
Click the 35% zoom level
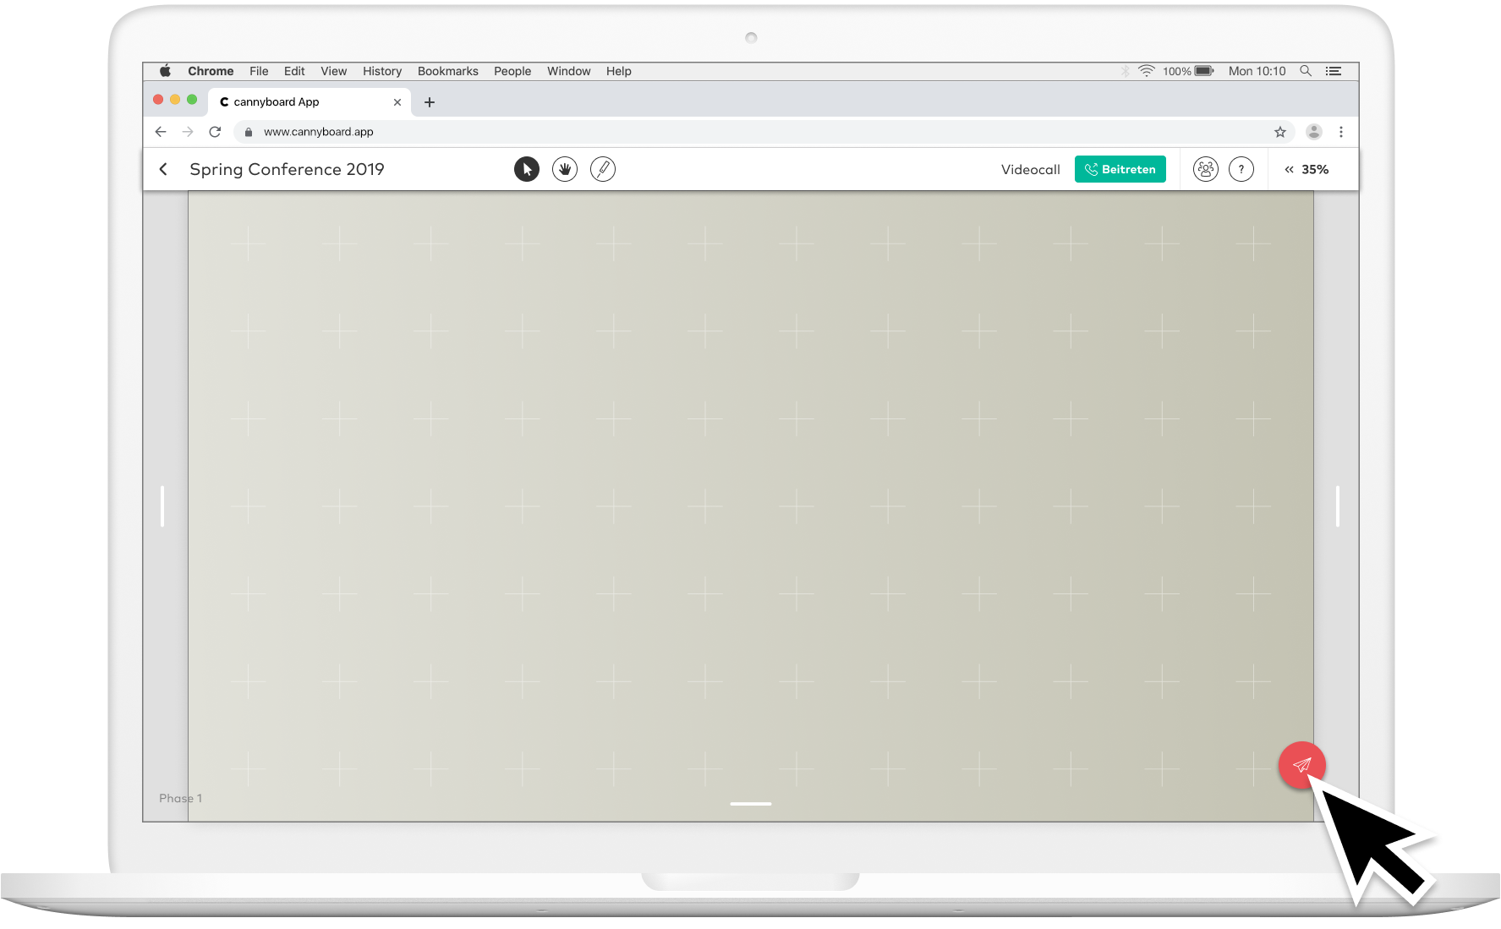pyautogui.click(x=1315, y=170)
